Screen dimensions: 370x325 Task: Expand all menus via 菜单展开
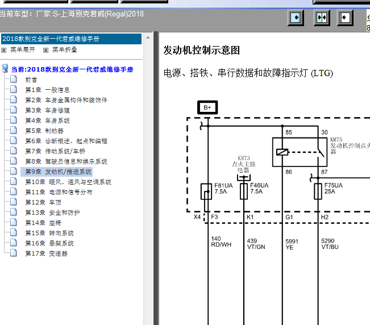pos(23,50)
